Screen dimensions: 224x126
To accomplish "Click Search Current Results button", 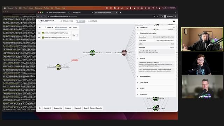I will pyautogui.click(x=93, y=108).
